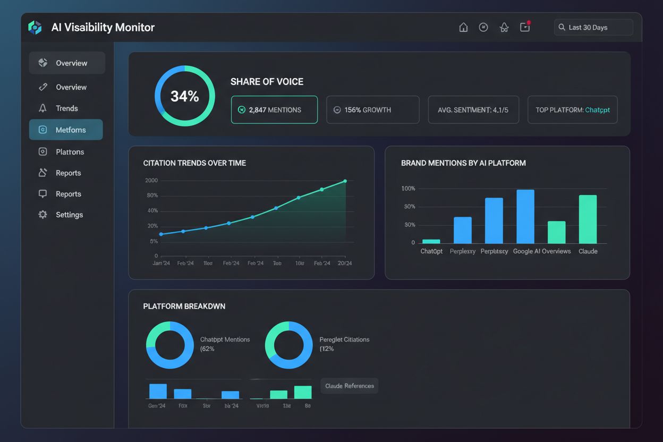The image size is (663, 442).
Task: Click the home icon in the top bar
Action: coord(463,27)
